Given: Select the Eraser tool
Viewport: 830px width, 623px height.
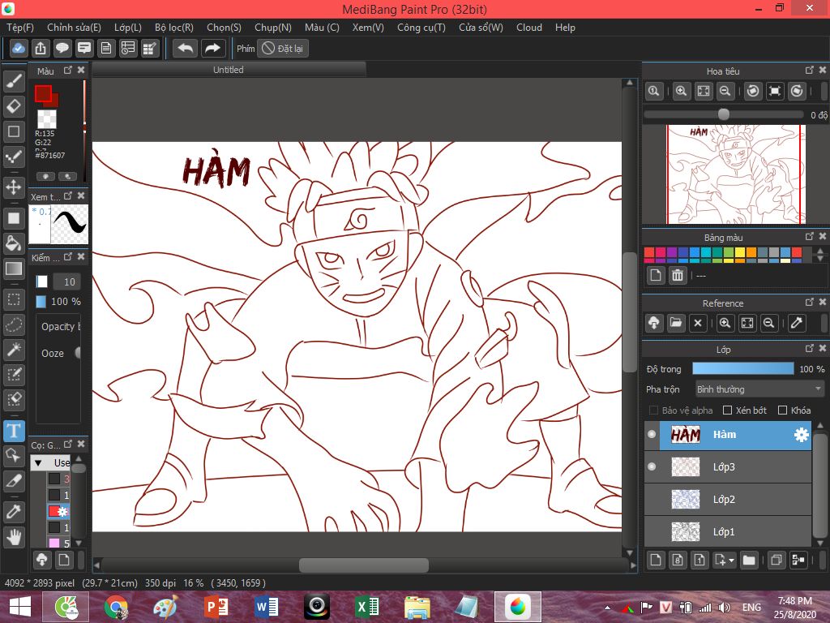Looking at the screenshot, I should coord(14,106).
